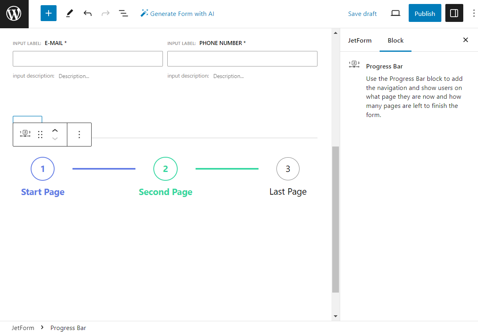The height and width of the screenshot is (332, 478).
Task: Click Generate Form with AI
Action: click(177, 14)
